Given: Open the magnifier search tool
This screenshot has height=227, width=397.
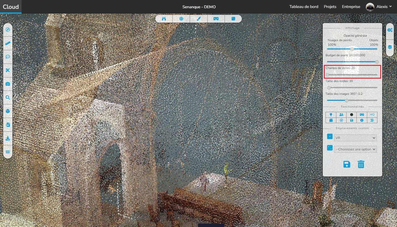Looking at the screenshot, I should (8, 97).
